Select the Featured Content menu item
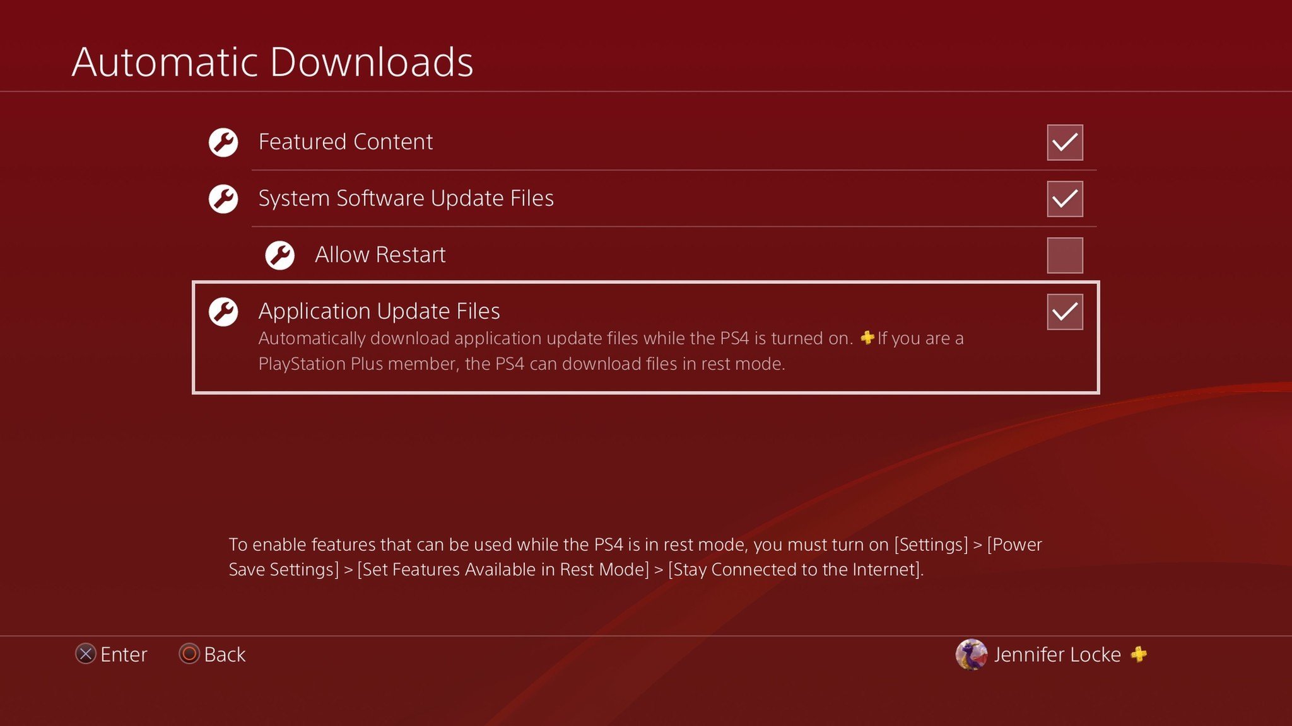1292x726 pixels. click(x=346, y=142)
